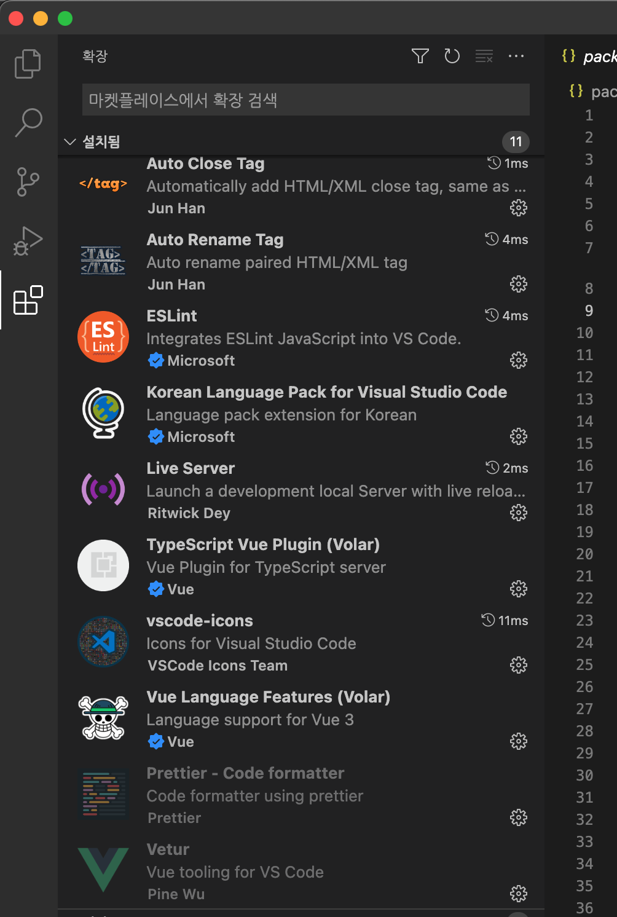This screenshot has height=917, width=617.
Task: Open manage gear for Live Server
Action: click(519, 513)
